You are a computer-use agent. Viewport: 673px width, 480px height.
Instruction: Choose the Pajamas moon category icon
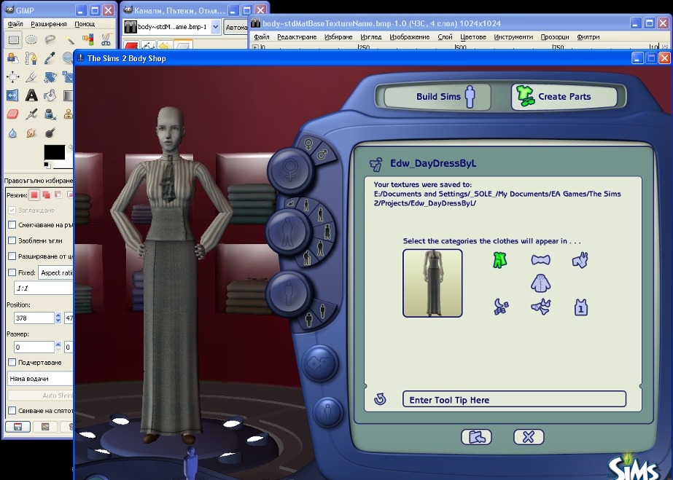pyautogui.click(x=500, y=307)
